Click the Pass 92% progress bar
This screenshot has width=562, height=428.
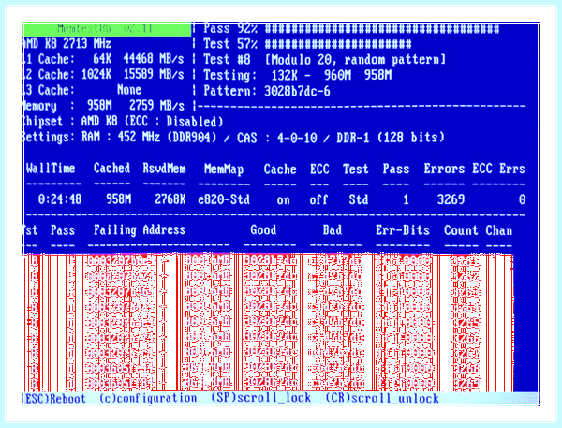(x=382, y=29)
